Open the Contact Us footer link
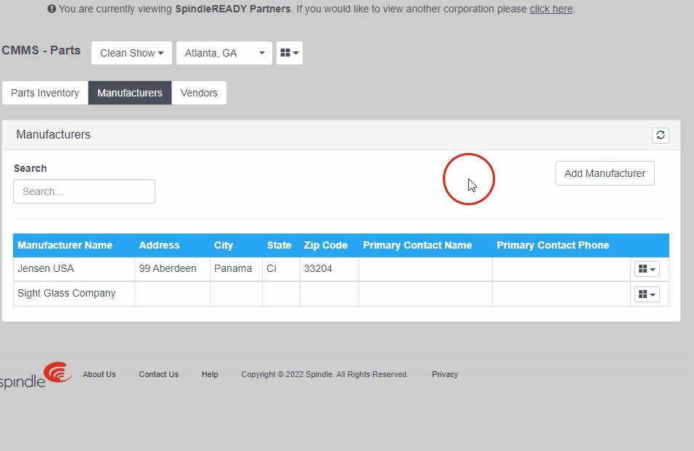 coord(158,375)
